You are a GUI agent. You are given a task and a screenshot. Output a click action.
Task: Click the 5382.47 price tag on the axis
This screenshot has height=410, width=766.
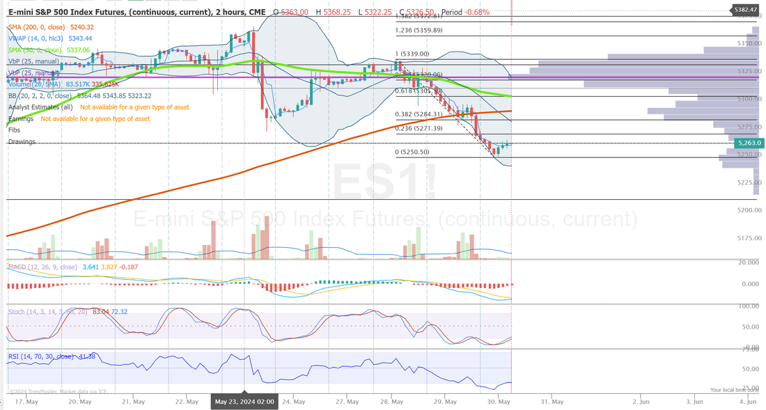pyautogui.click(x=745, y=10)
